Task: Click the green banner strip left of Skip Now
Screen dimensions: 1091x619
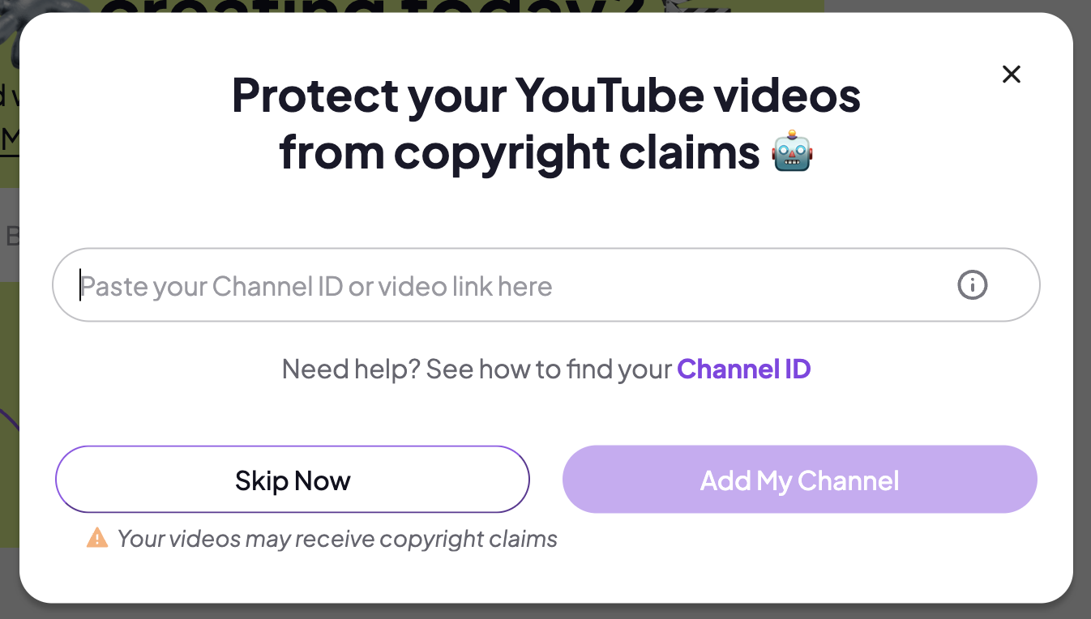Action: coord(9,486)
